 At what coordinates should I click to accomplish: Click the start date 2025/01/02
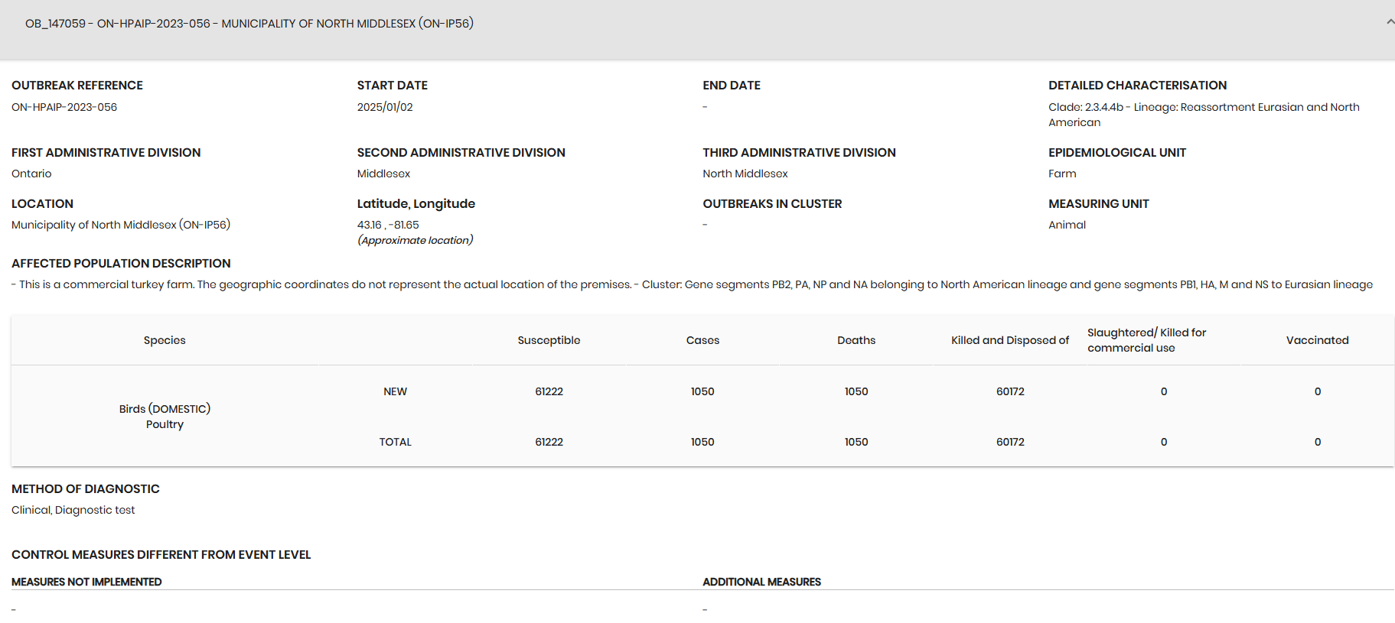click(x=385, y=107)
